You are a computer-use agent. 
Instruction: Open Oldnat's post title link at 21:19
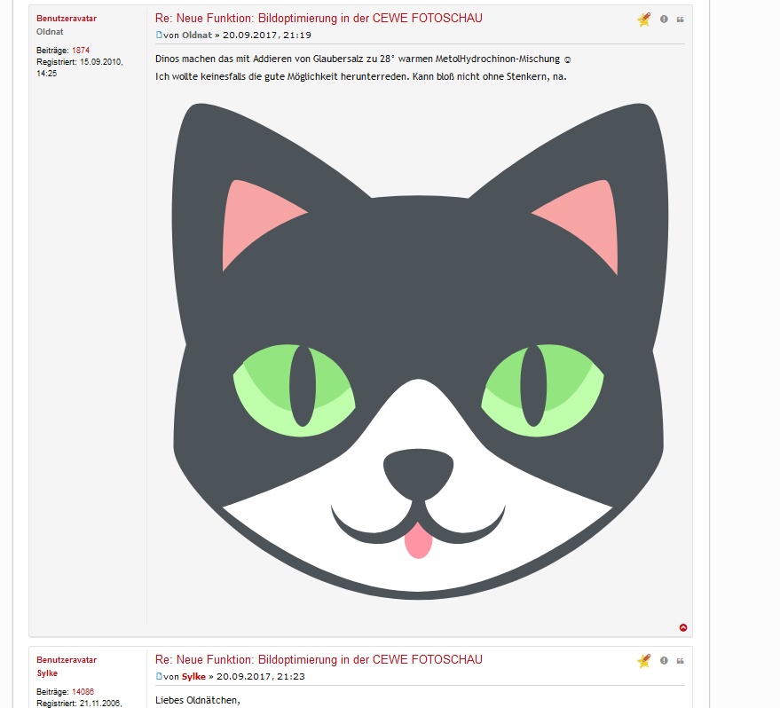tap(319, 19)
